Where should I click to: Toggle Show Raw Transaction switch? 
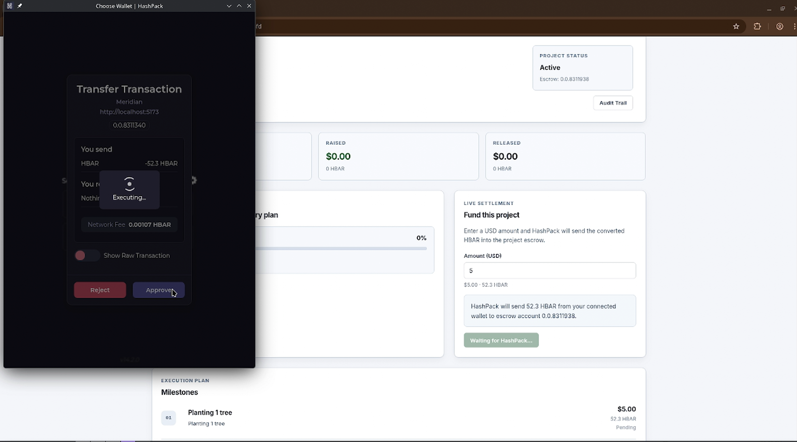(x=86, y=255)
